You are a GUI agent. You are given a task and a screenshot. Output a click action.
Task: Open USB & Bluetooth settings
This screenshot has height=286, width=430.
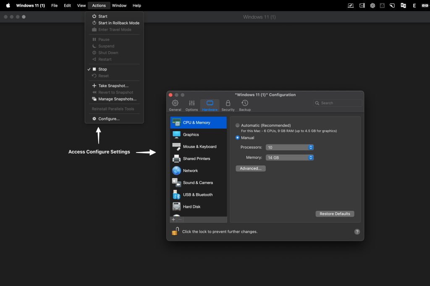point(198,195)
